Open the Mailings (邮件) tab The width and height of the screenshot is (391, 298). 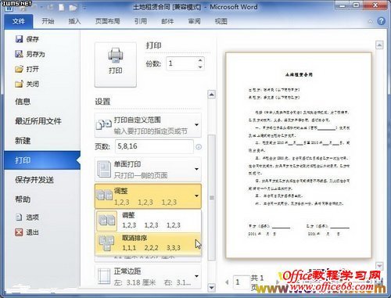tap(167, 21)
